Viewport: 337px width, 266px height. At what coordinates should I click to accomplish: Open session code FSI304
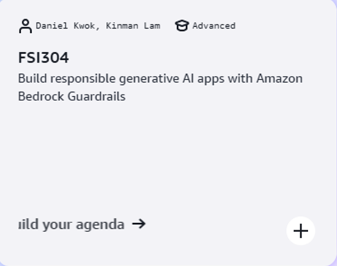pyautogui.click(x=43, y=58)
